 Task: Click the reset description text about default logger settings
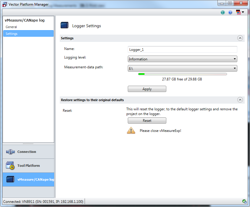(182, 111)
